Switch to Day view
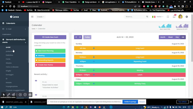The width and height of the screenshot is (193, 109). click(177, 37)
